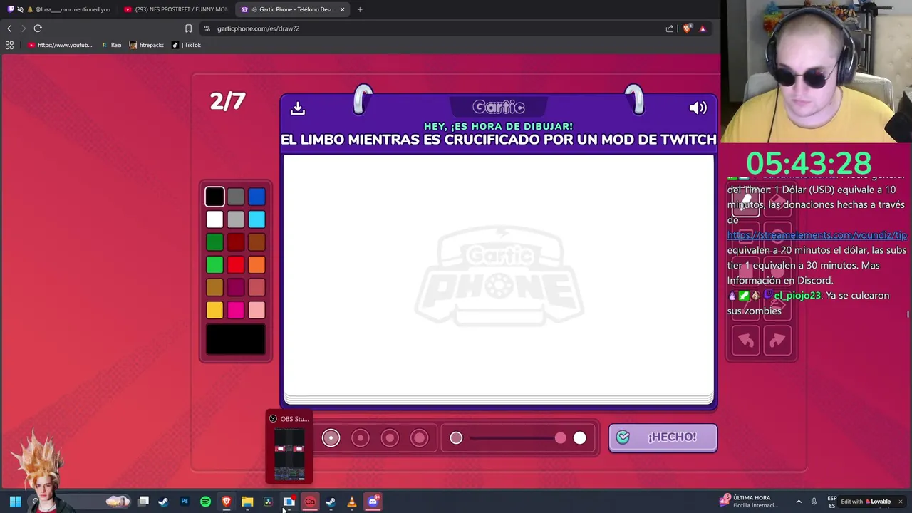Open the YouTube bookmark
The height and width of the screenshot is (513, 912).
(60, 45)
